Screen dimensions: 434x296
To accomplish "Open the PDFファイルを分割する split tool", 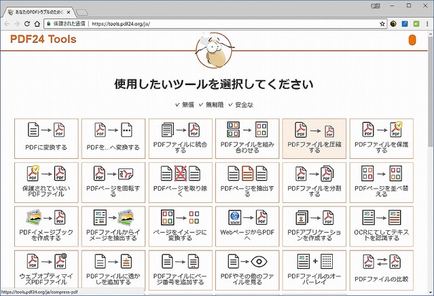I will click(x=314, y=183).
